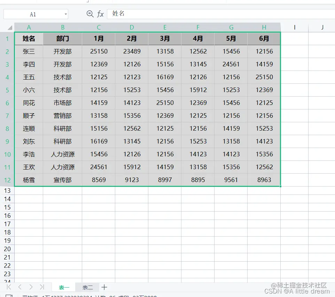Switch to sheet tab 表二
This screenshot has height=297, width=335.
88,287
